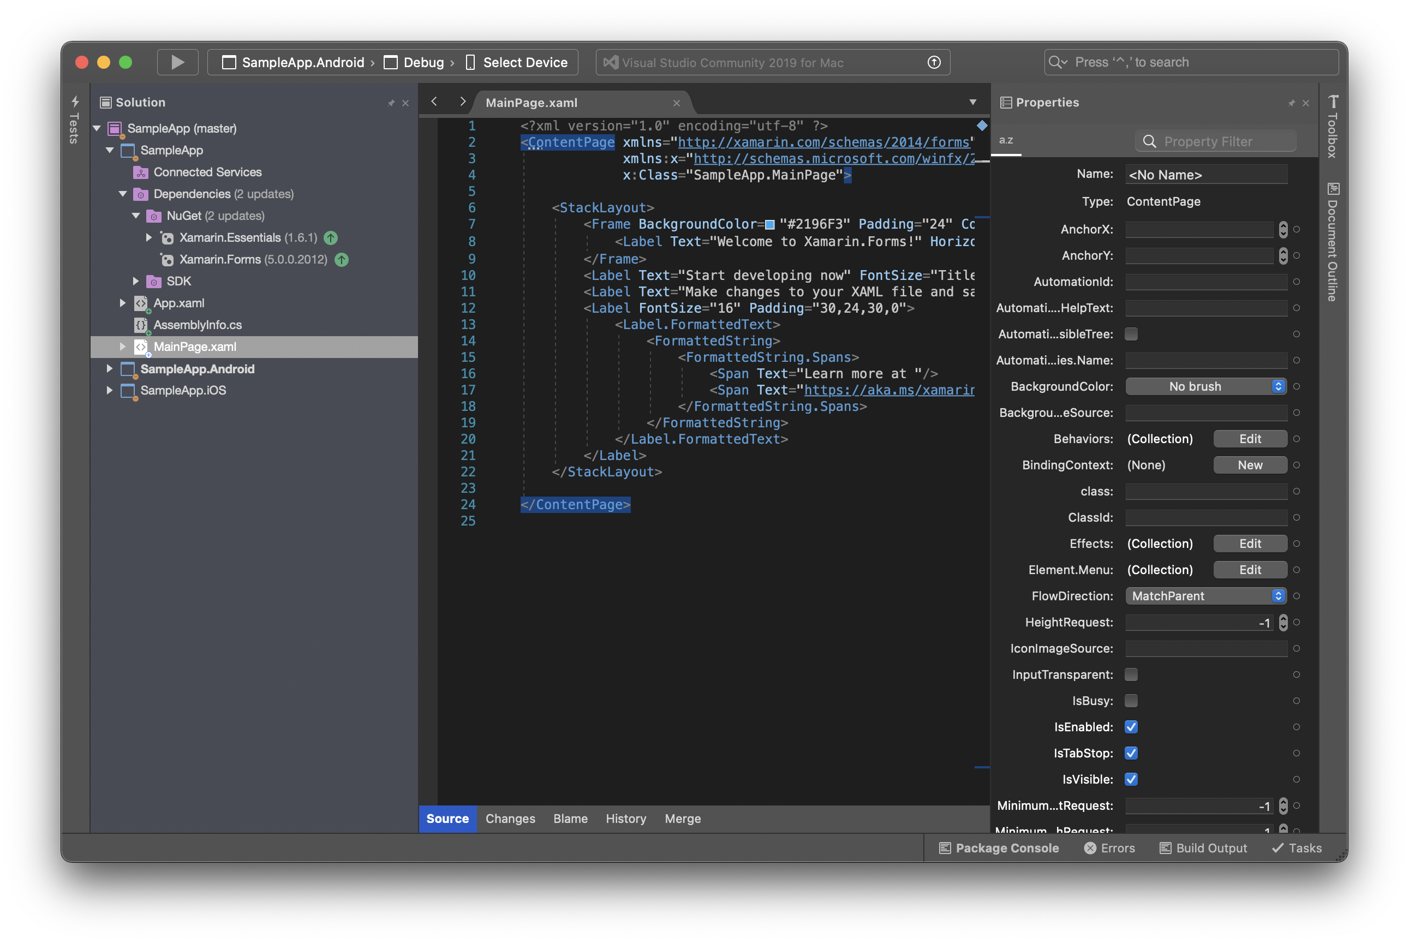
Task: Click the Run play button
Action: click(177, 63)
